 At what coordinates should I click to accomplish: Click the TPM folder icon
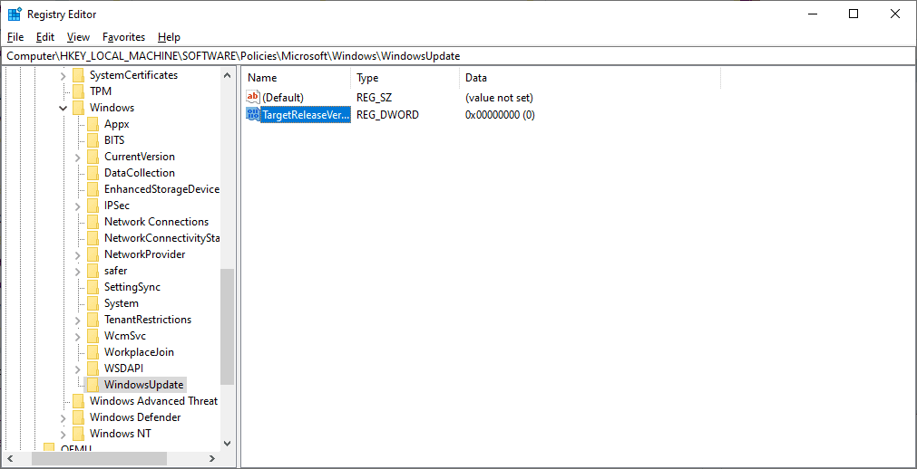pyautogui.click(x=79, y=91)
